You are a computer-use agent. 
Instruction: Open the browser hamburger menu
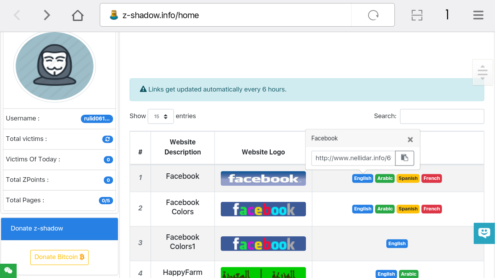478,15
